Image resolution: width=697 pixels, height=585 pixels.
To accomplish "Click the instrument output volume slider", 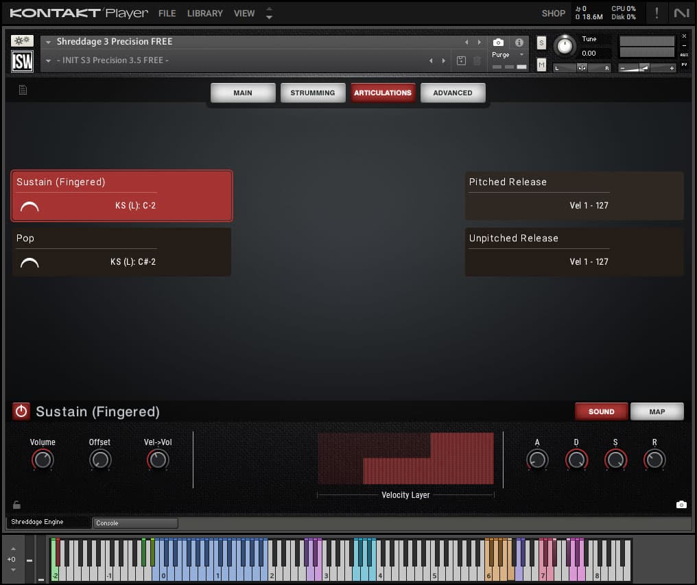I will tap(647, 68).
